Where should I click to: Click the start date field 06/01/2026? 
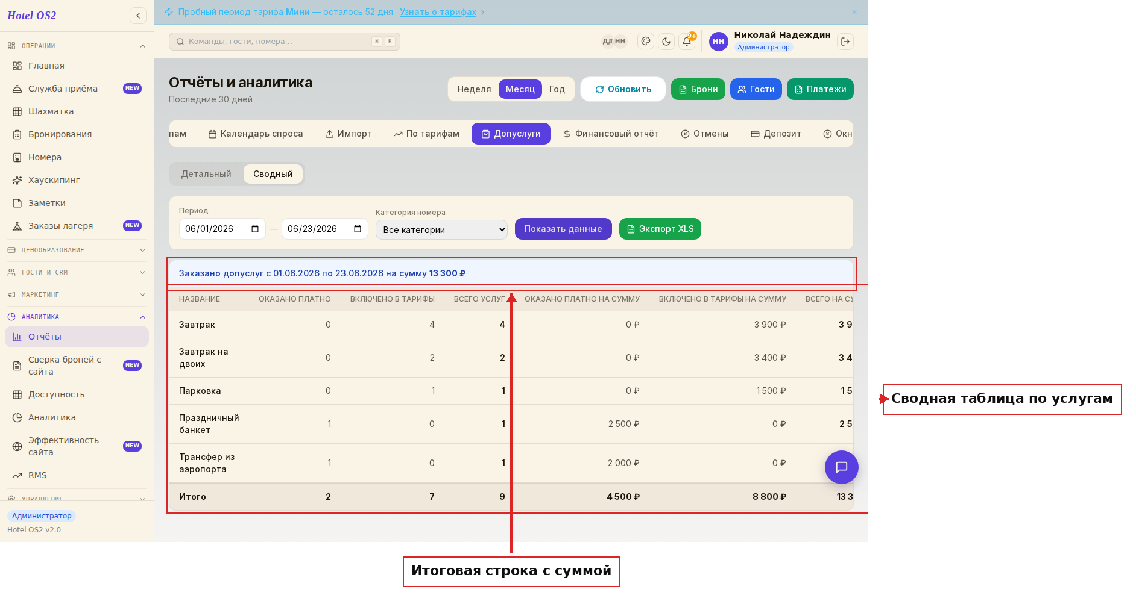click(222, 229)
